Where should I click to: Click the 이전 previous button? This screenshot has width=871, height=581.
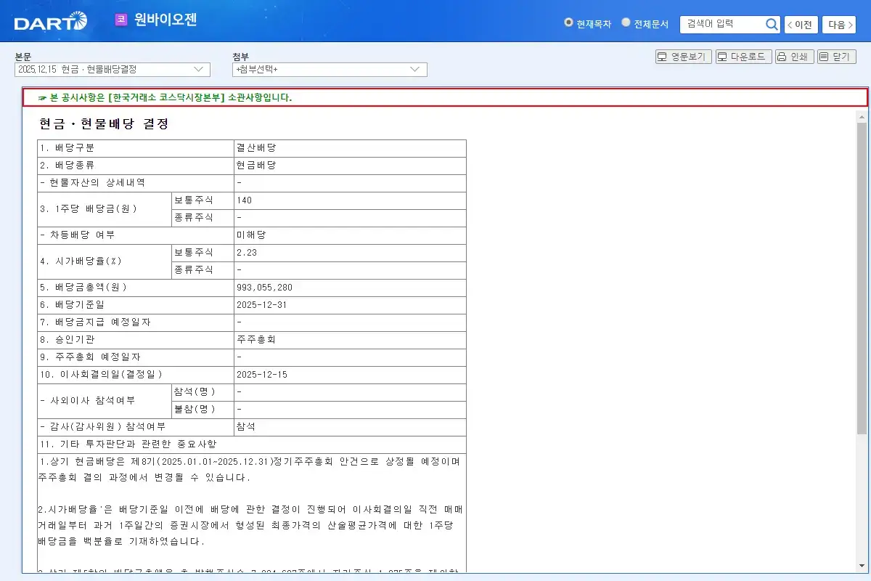pos(801,24)
